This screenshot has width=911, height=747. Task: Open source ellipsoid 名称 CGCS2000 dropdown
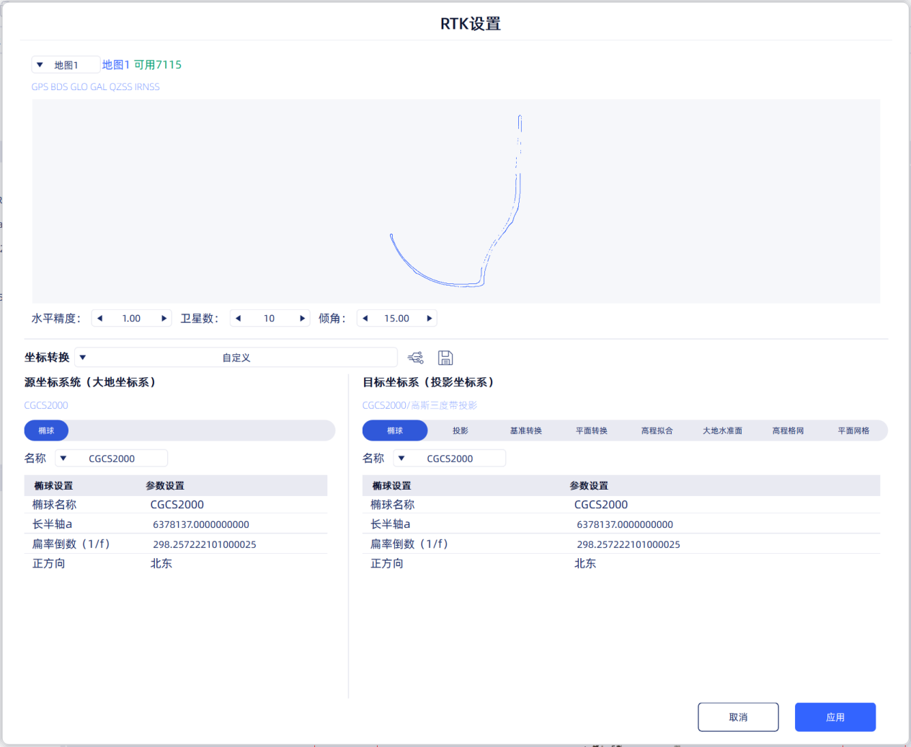coord(112,459)
